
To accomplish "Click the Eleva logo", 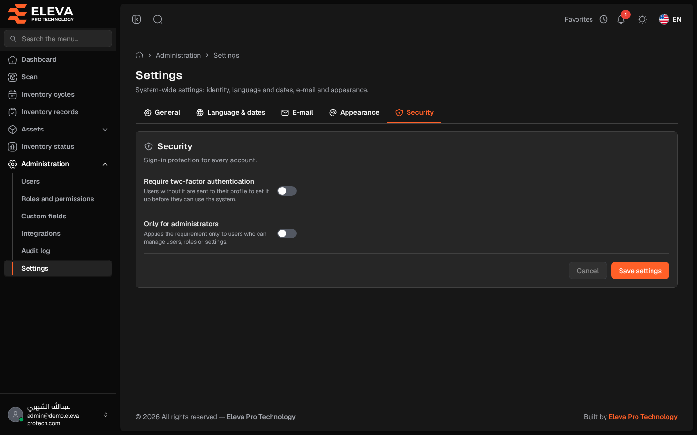I will click(41, 14).
